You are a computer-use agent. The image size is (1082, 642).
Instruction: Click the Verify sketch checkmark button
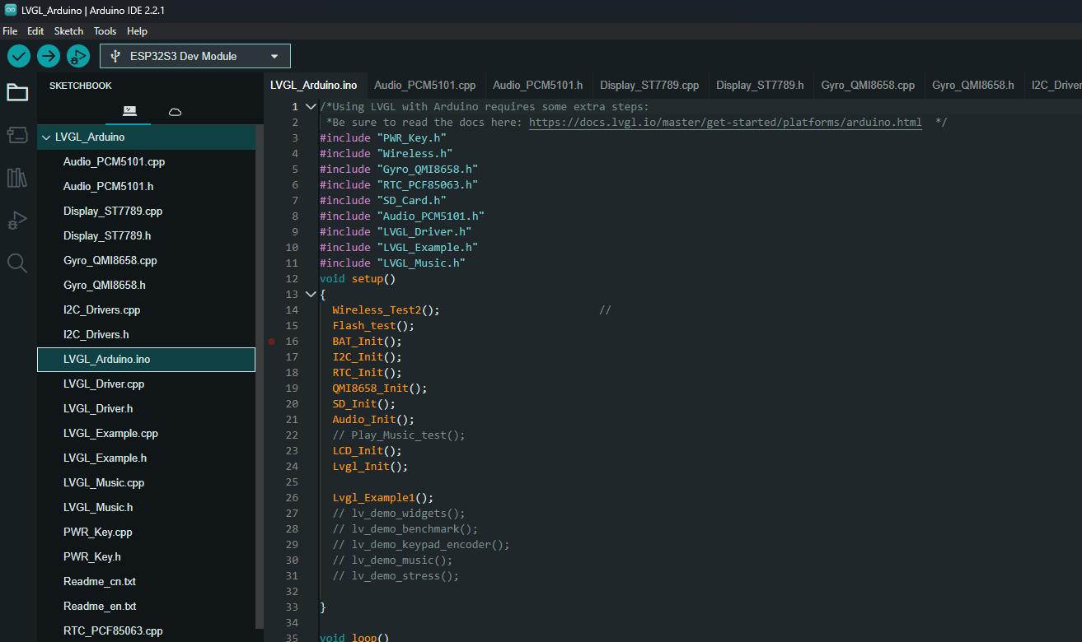[x=19, y=56]
